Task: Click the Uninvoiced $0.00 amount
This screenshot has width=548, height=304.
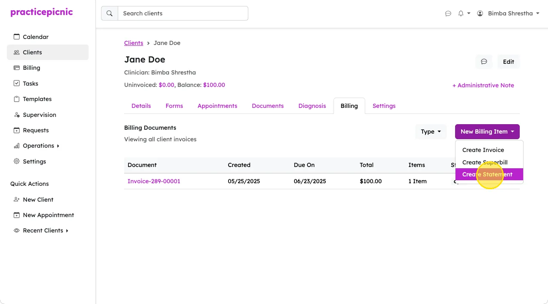Action: tap(167, 85)
